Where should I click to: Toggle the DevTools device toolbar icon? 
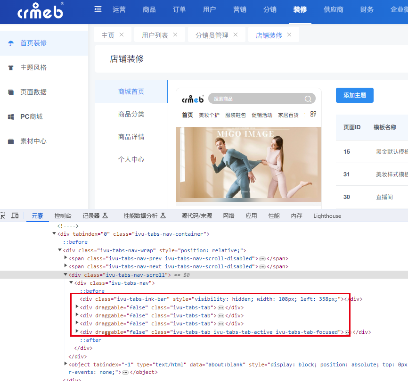pos(15,215)
